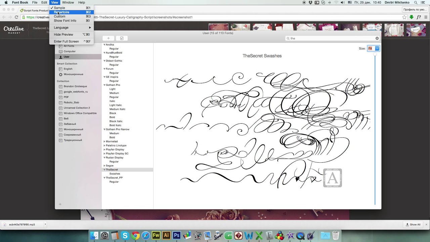Collapse the Gotham Pro Narrow family
Image resolution: width=430 pixels, height=242 pixels.
tap(104, 129)
